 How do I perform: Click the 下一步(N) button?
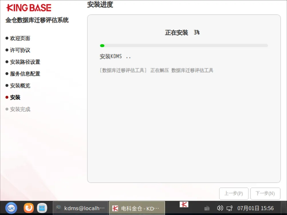tap(265, 194)
